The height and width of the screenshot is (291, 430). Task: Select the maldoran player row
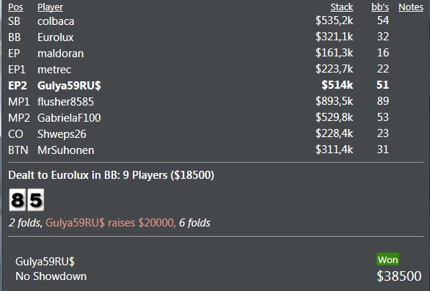[x=216, y=54]
